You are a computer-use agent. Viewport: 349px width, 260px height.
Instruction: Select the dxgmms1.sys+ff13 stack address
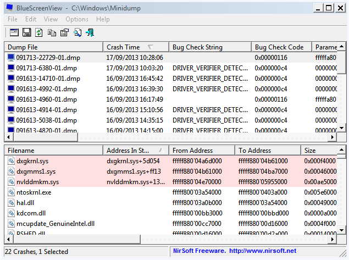[134, 171]
